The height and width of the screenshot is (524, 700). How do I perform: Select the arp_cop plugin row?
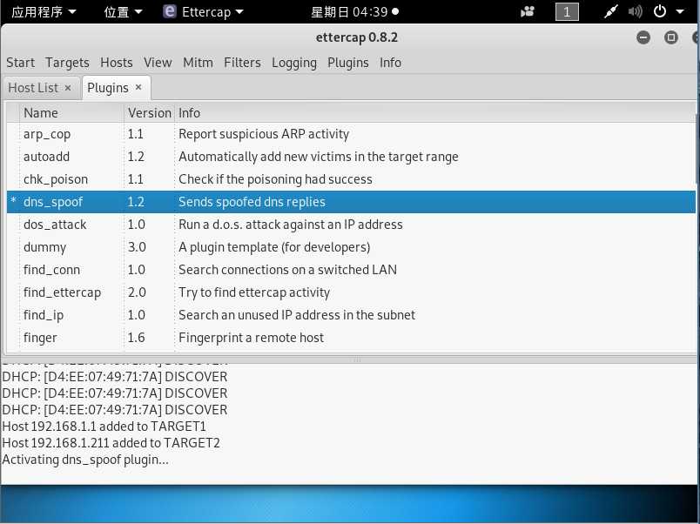[351, 134]
